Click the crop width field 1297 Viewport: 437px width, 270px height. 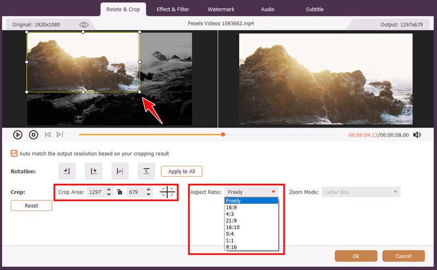[x=96, y=192]
